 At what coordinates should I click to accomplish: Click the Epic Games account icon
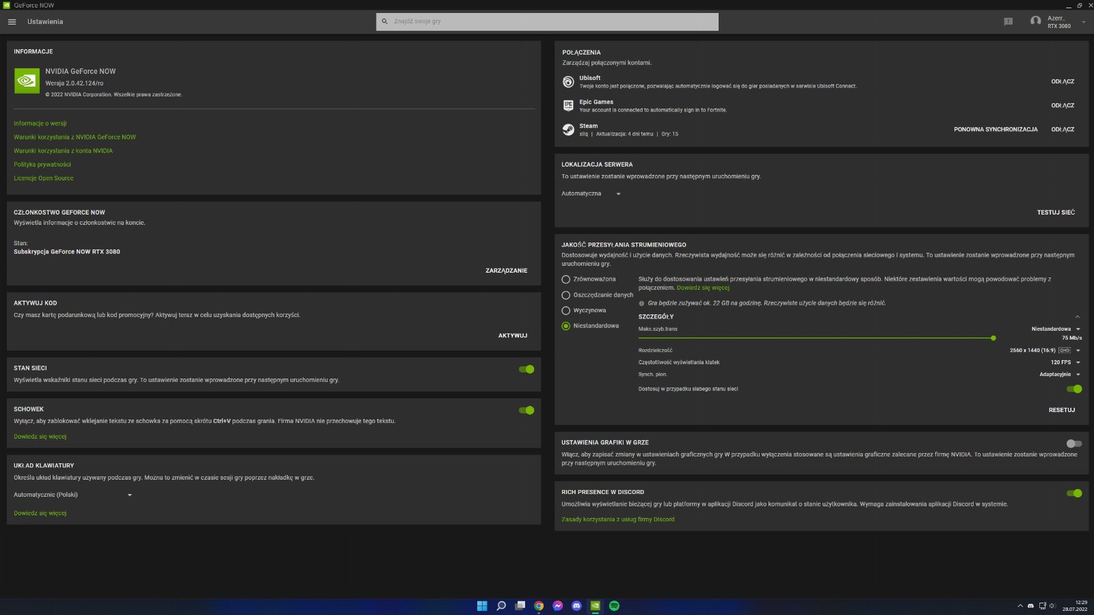pos(568,106)
